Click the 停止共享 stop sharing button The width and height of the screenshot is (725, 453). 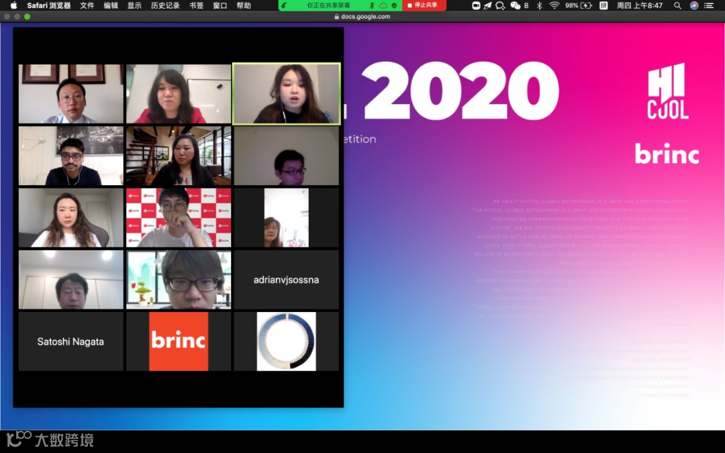pyautogui.click(x=424, y=5)
